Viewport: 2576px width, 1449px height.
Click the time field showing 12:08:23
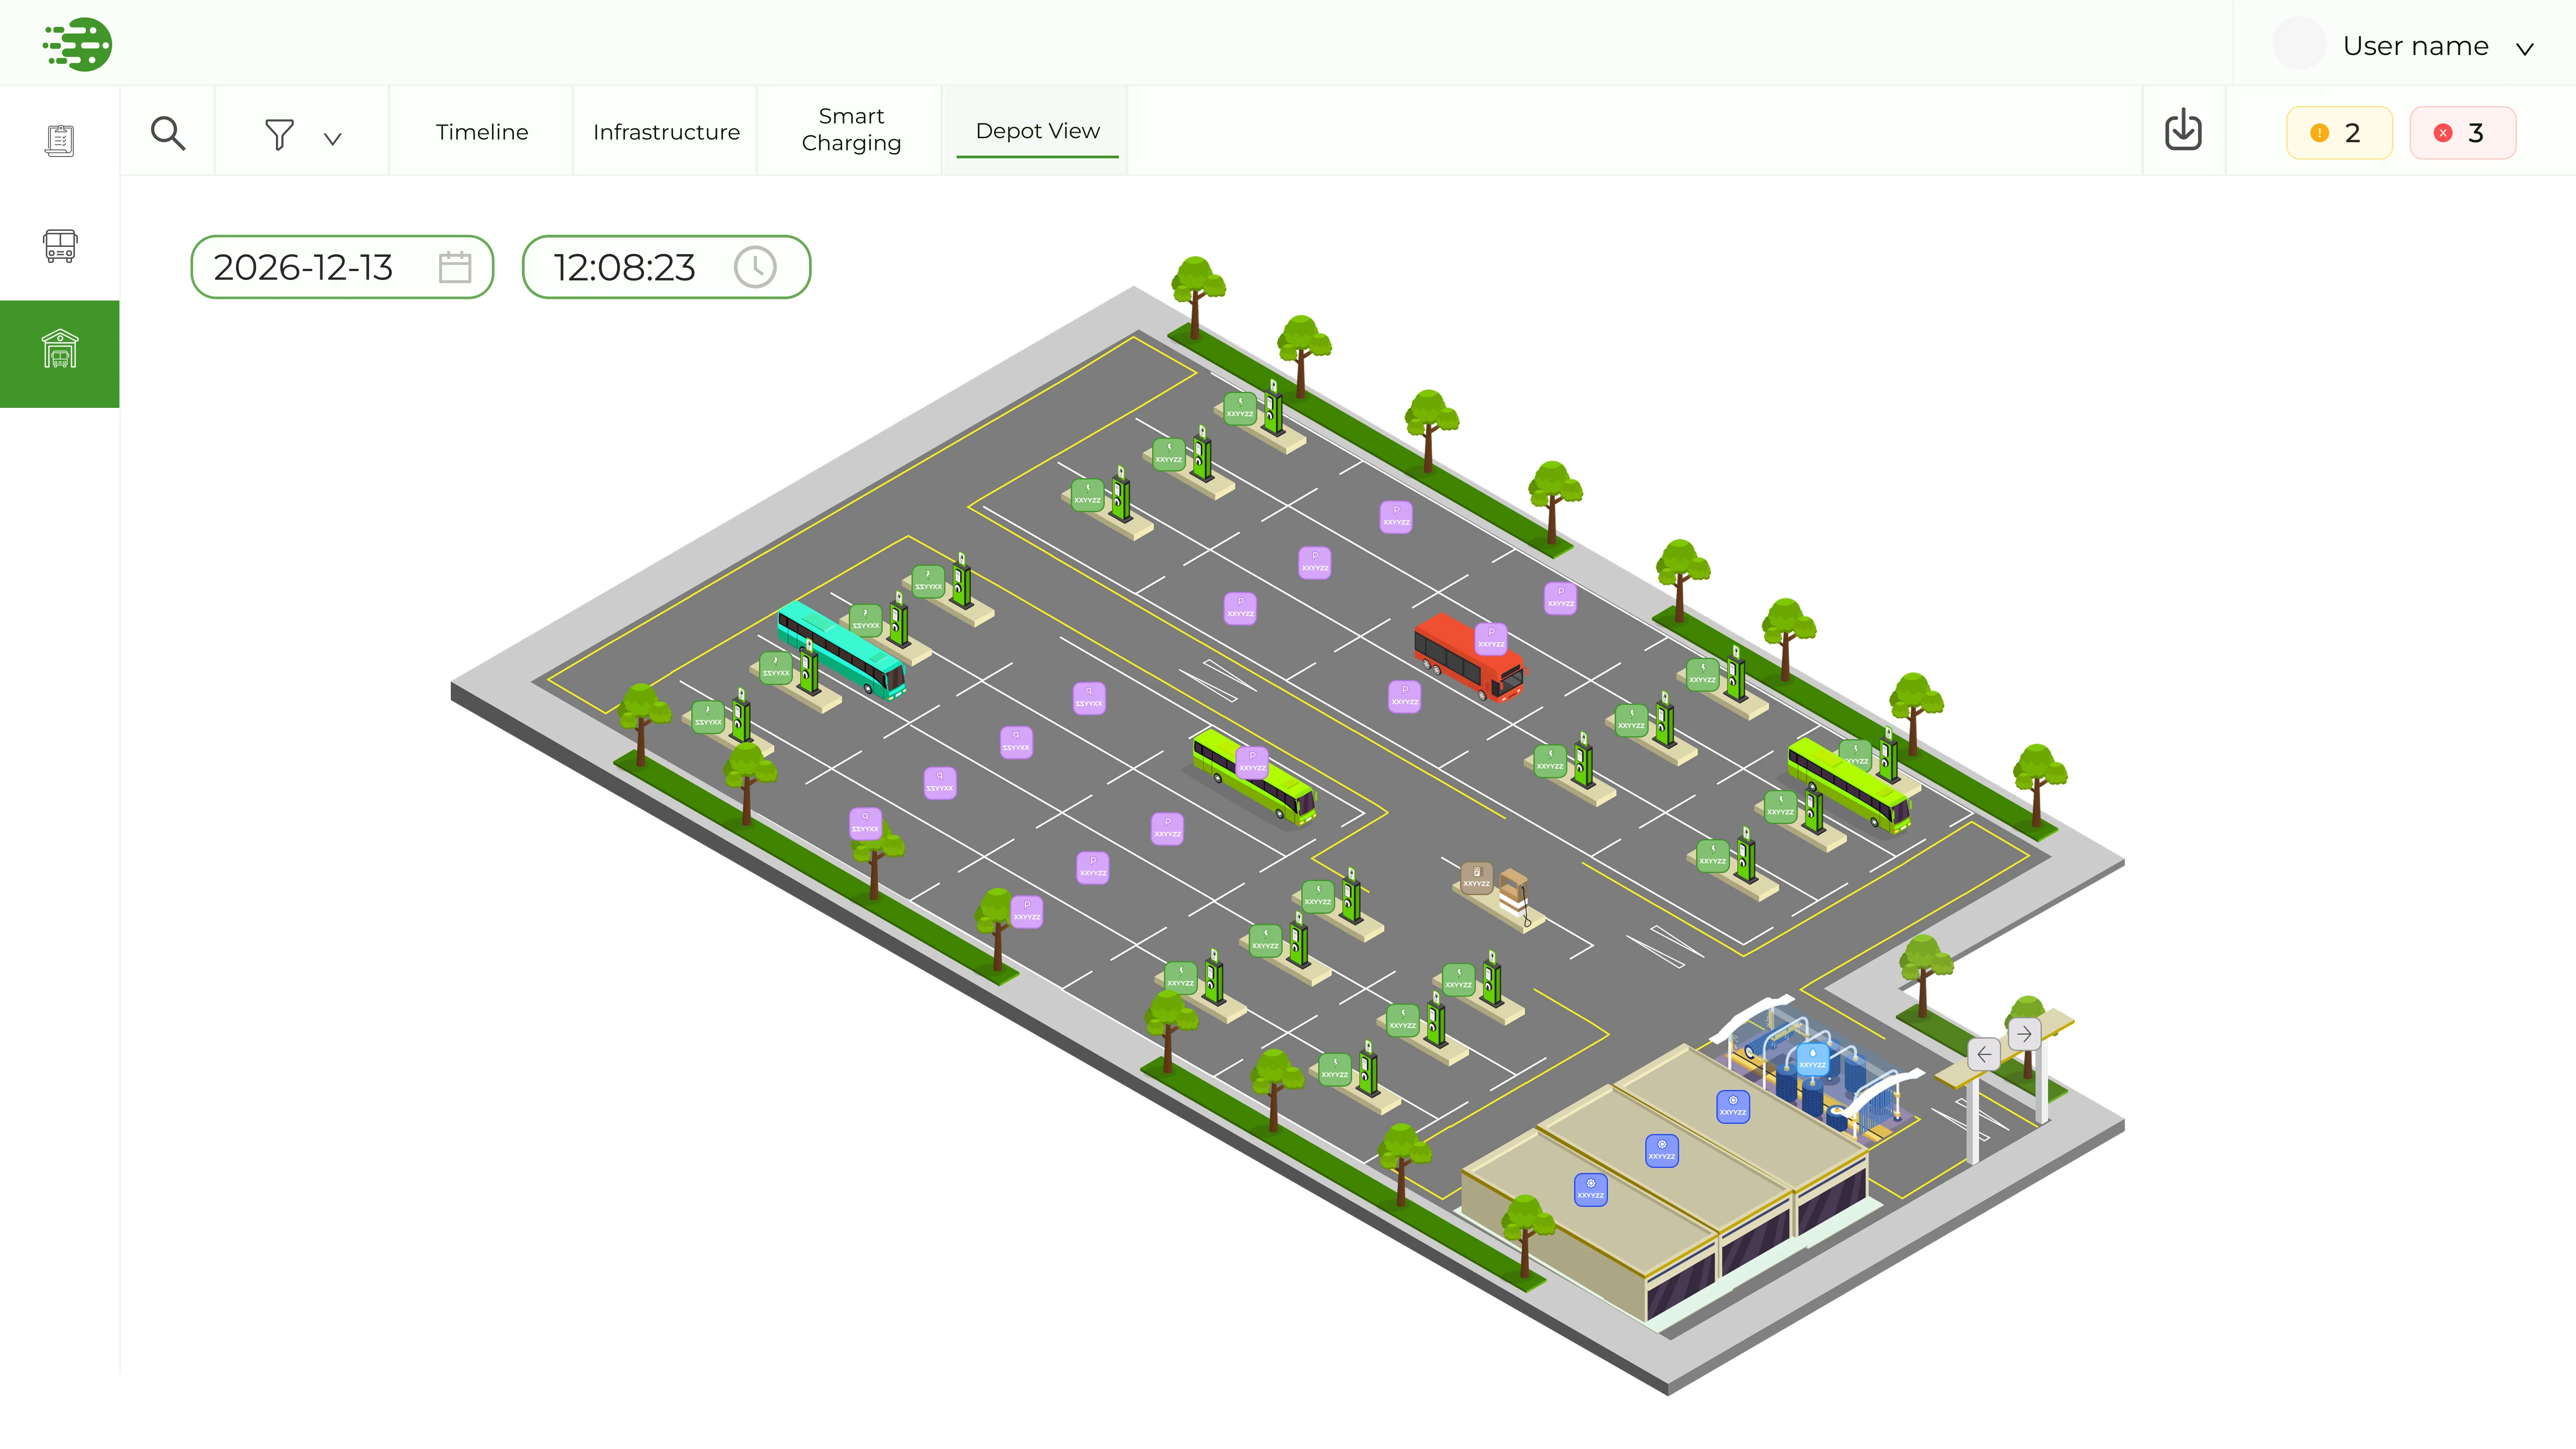(x=666, y=267)
